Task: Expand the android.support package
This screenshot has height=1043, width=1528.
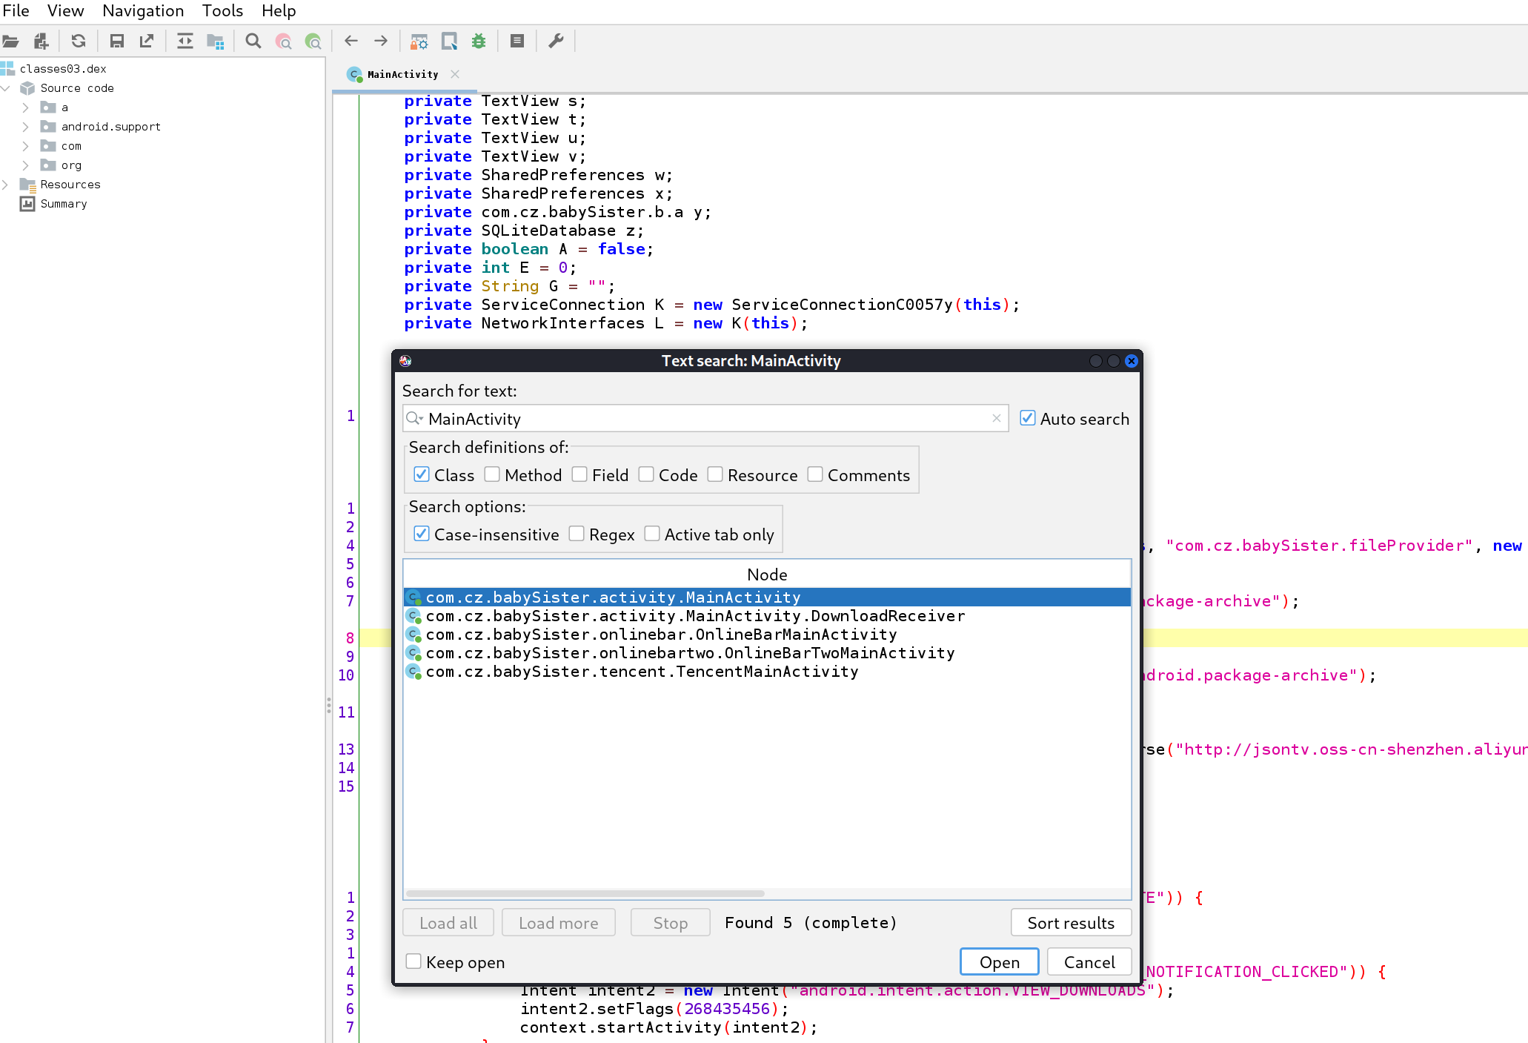Action: [x=25, y=127]
